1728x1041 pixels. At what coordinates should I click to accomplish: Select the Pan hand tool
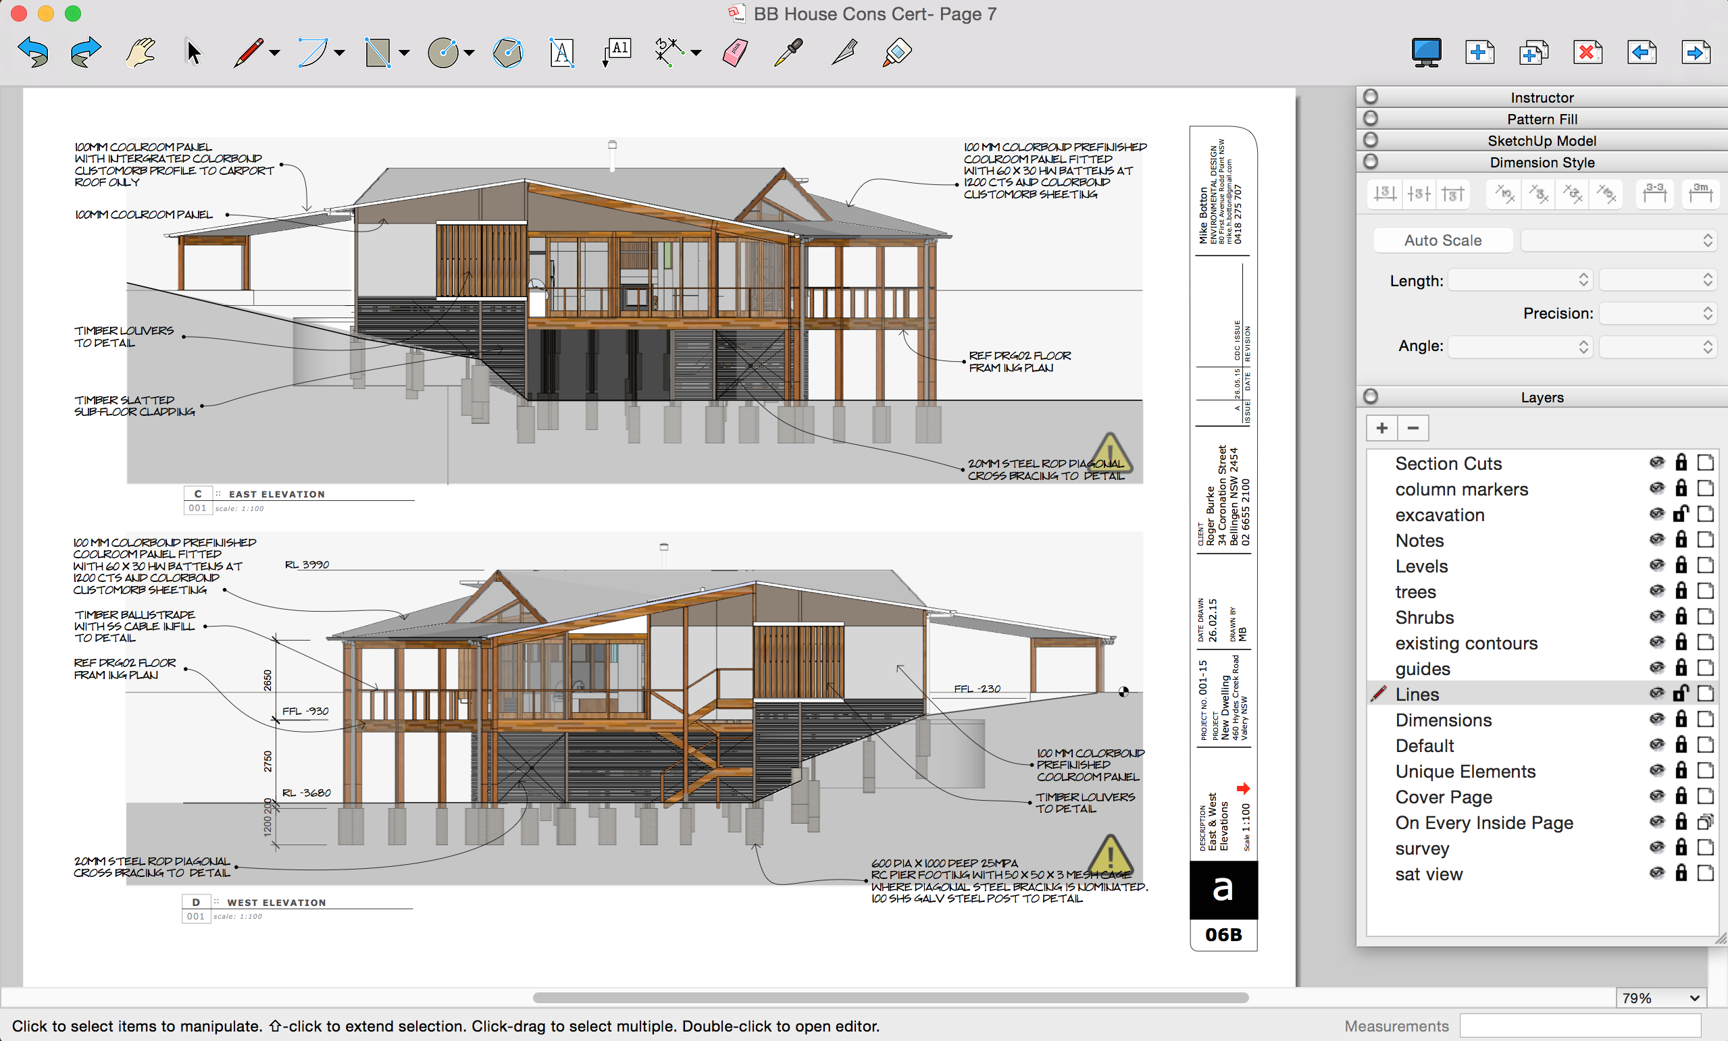140,53
